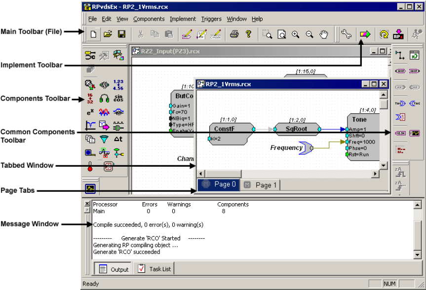Click the Freq=1000 parameter on Tone

[x=361, y=142]
